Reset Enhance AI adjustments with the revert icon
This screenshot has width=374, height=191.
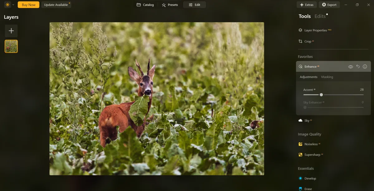click(357, 66)
